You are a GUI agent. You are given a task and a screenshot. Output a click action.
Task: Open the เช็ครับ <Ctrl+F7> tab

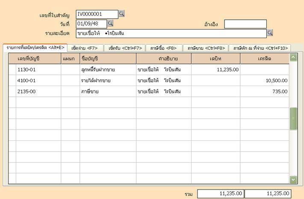(125, 48)
